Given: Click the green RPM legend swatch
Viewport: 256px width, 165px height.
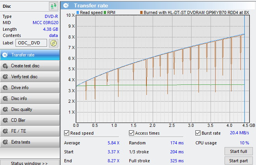Looking at the screenshot, I should [x=105, y=13].
